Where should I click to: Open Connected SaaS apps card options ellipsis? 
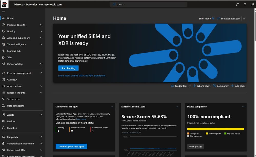pos(112,107)
